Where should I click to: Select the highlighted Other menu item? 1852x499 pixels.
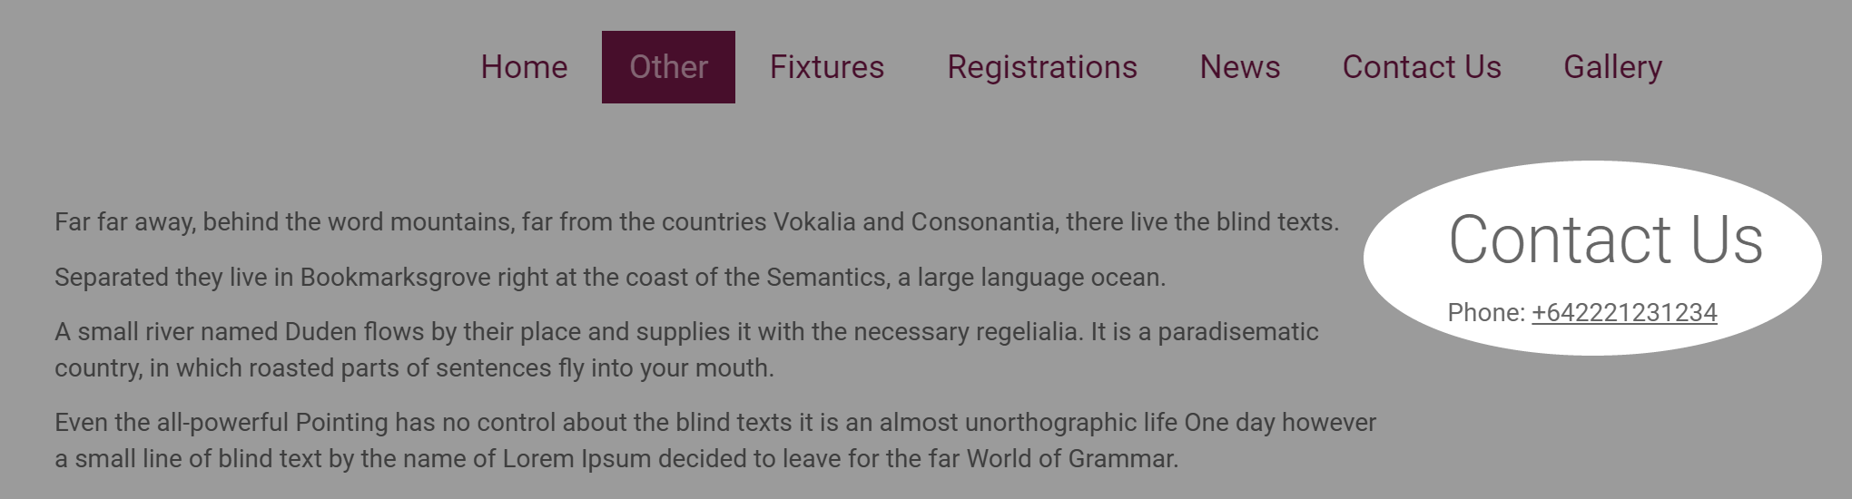(668, 67)
